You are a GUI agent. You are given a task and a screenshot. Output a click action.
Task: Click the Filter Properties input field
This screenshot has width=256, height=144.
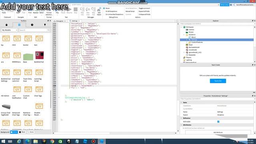217,99
